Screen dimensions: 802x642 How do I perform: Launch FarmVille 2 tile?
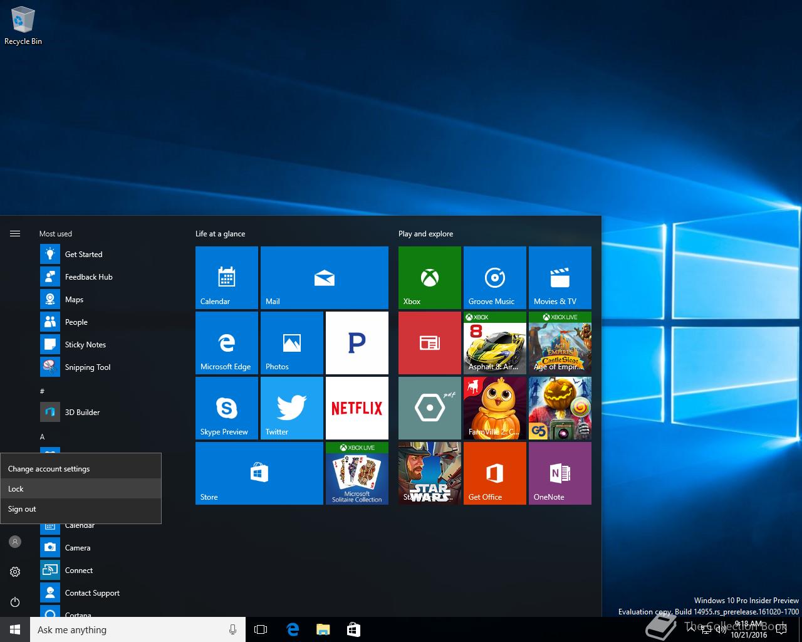click(495, 408)
